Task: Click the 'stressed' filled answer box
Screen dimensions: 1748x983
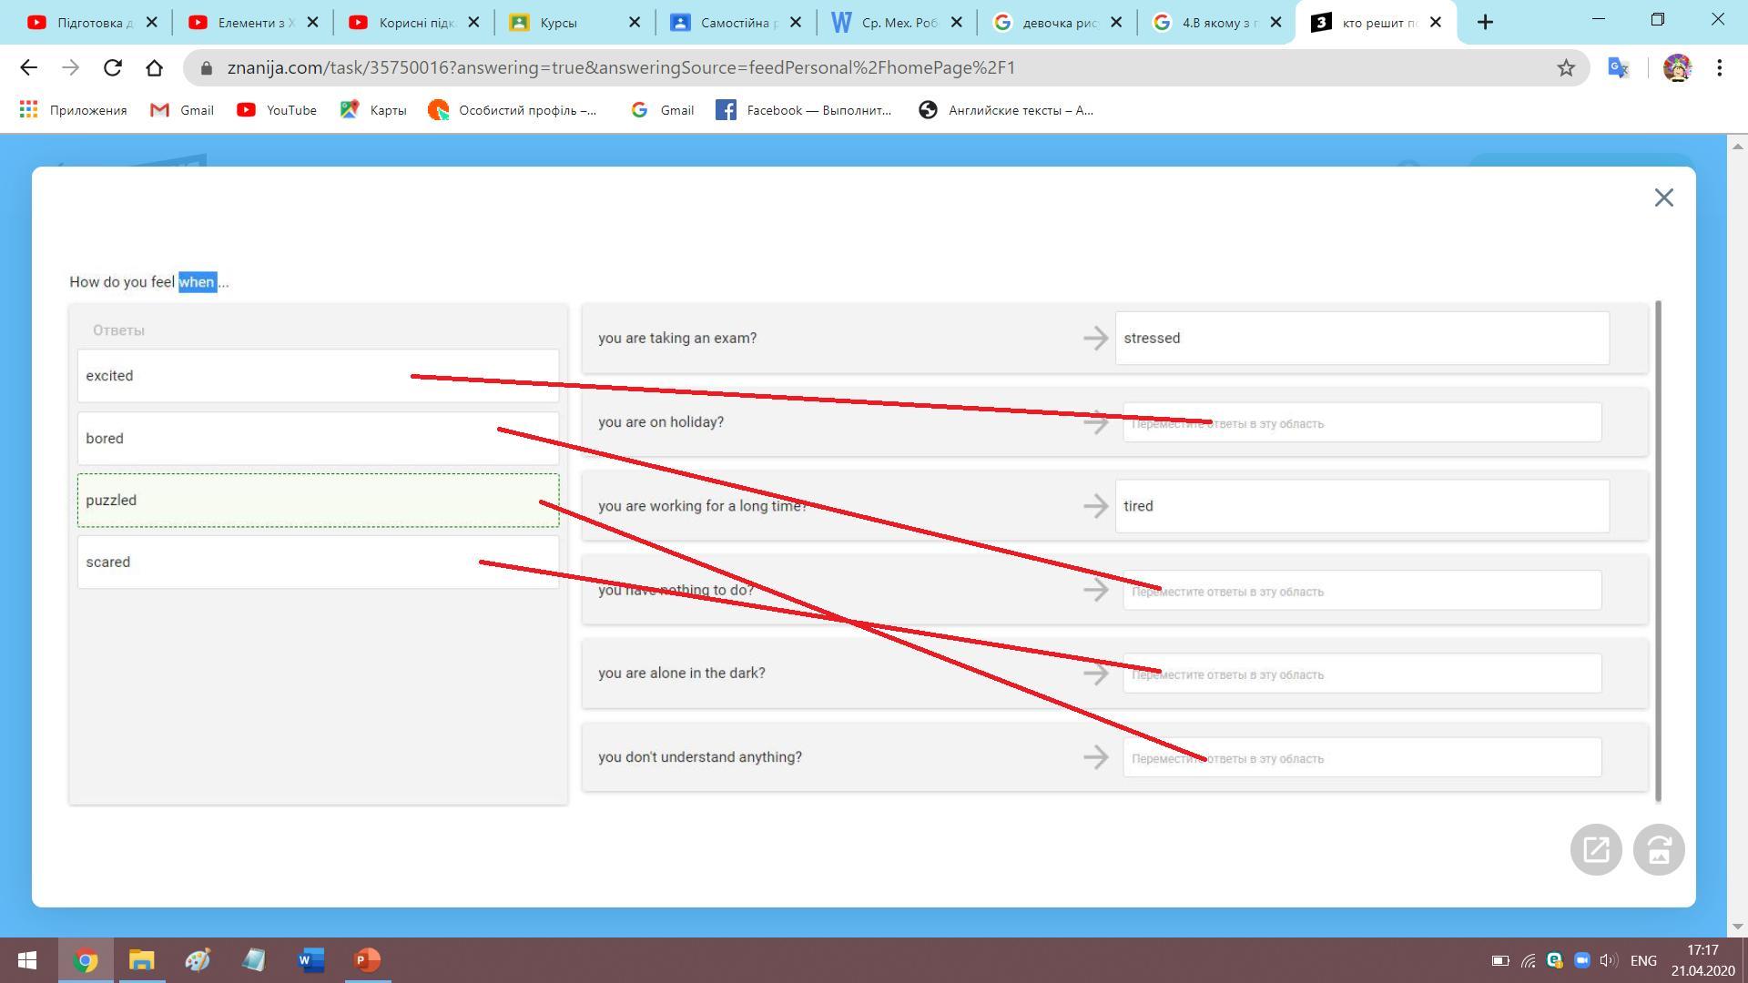Action: click(x=1361, y=339)
